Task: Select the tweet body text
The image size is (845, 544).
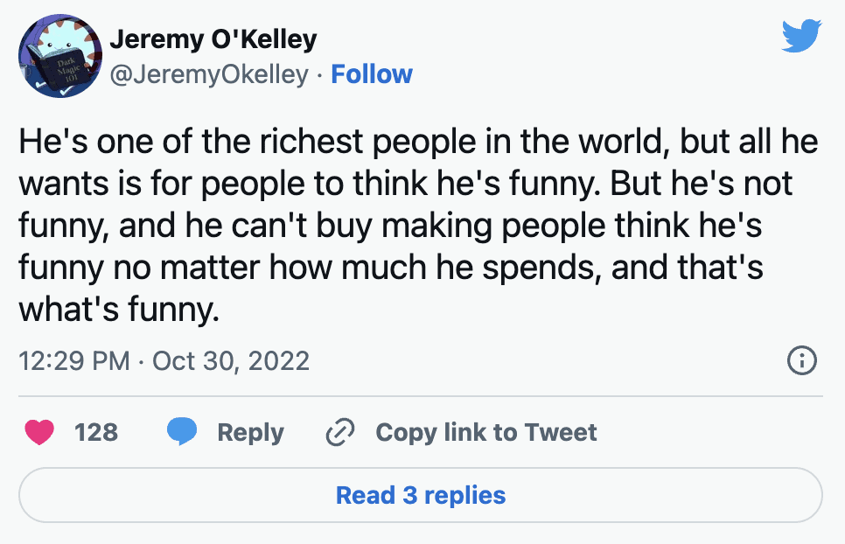Action: (420, 219)
